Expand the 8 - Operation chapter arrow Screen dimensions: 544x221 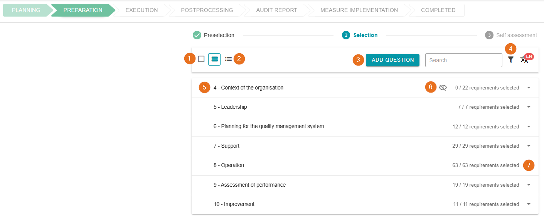pyautogui.click(x=529, y=165)
